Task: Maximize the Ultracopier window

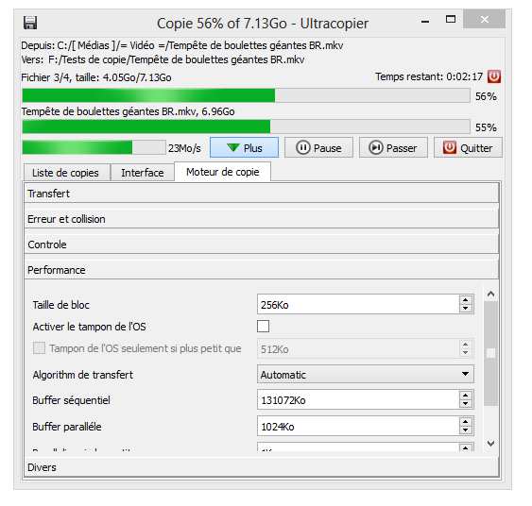Action: [x=451, y=19]
